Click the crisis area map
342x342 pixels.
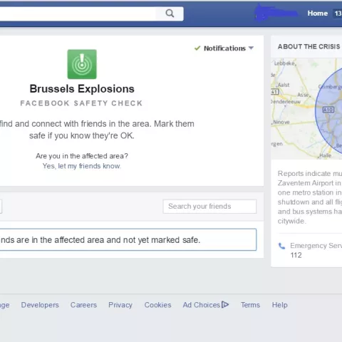[306, 109]
